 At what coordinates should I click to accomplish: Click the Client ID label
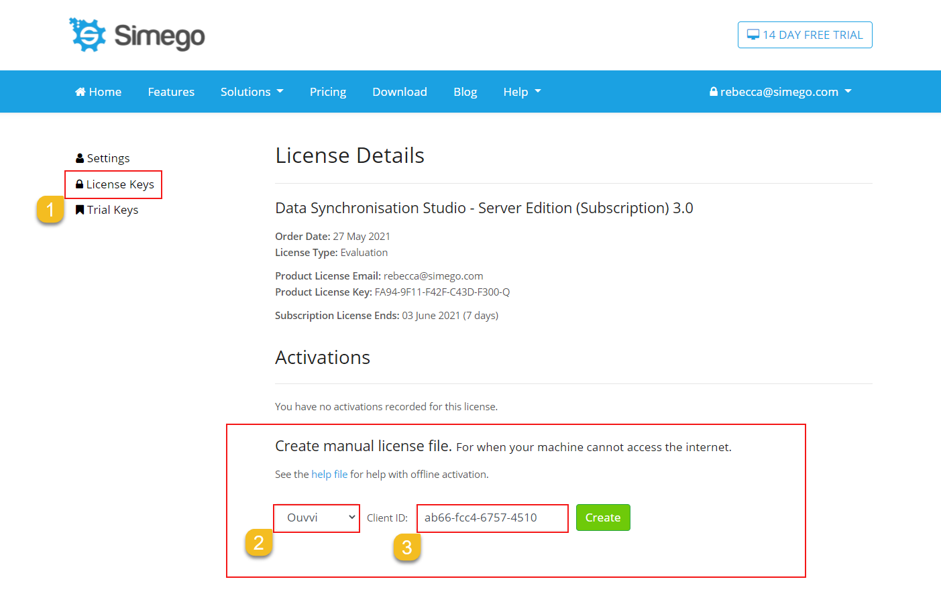[387, 518]
